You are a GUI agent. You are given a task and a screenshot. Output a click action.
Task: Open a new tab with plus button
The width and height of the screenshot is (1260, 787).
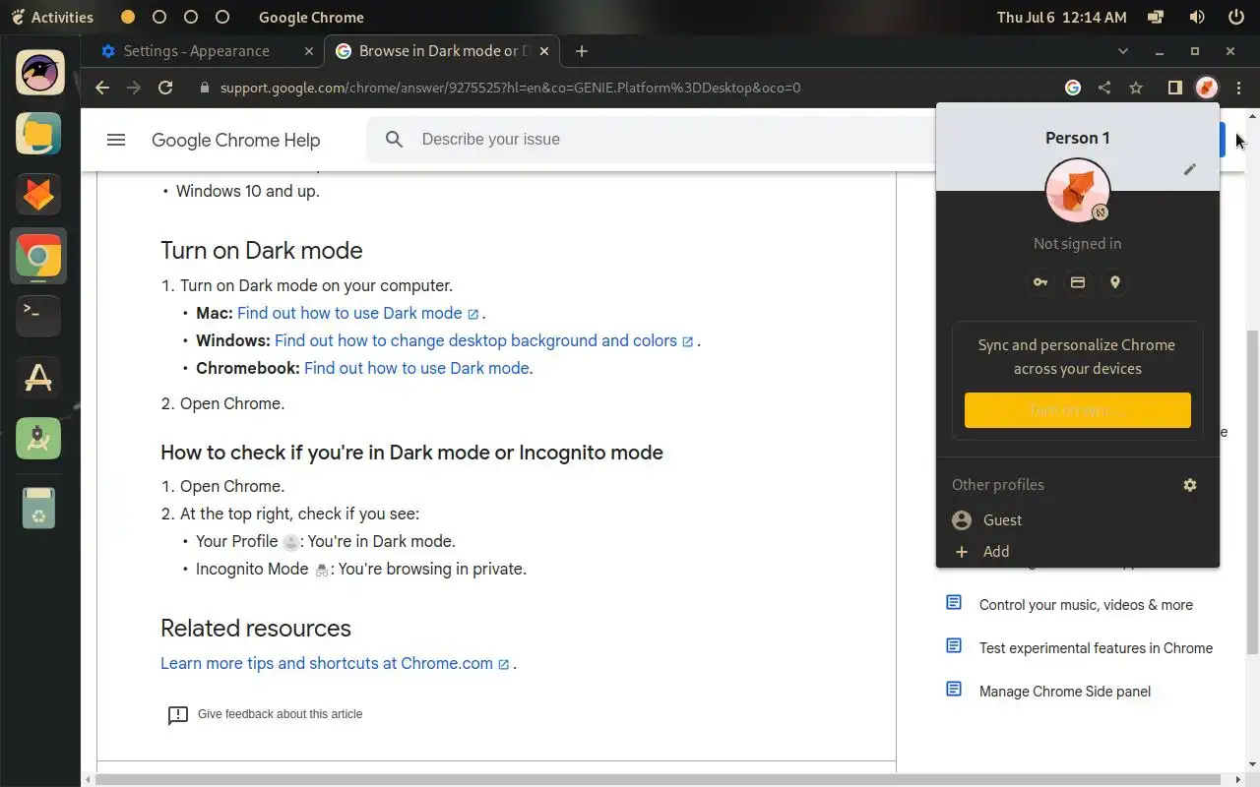pos(582,51)
